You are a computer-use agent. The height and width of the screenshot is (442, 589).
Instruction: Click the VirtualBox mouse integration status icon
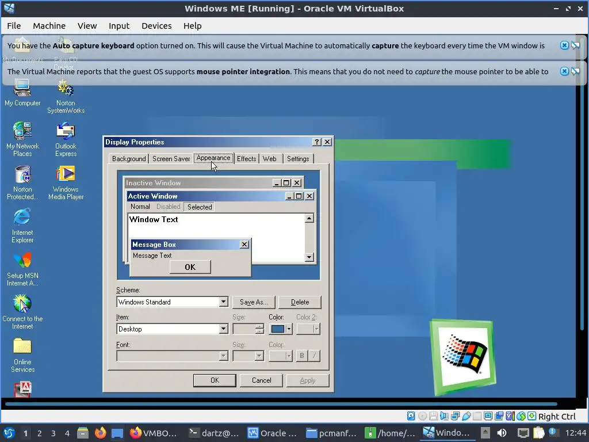[x=521, y=416]
